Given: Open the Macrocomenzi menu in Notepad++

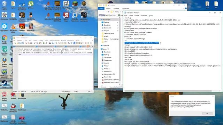Looking at the screenshot, I should click(54, 41).
